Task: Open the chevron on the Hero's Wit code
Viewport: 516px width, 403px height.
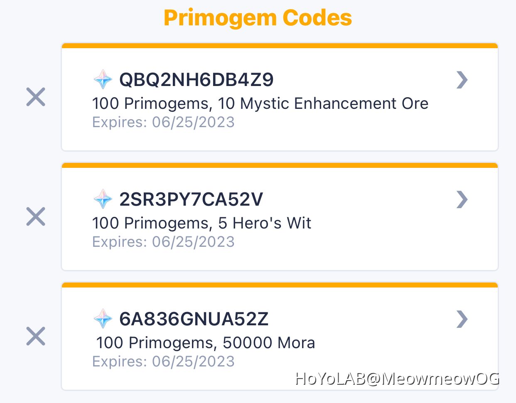Action: point(462,199)
